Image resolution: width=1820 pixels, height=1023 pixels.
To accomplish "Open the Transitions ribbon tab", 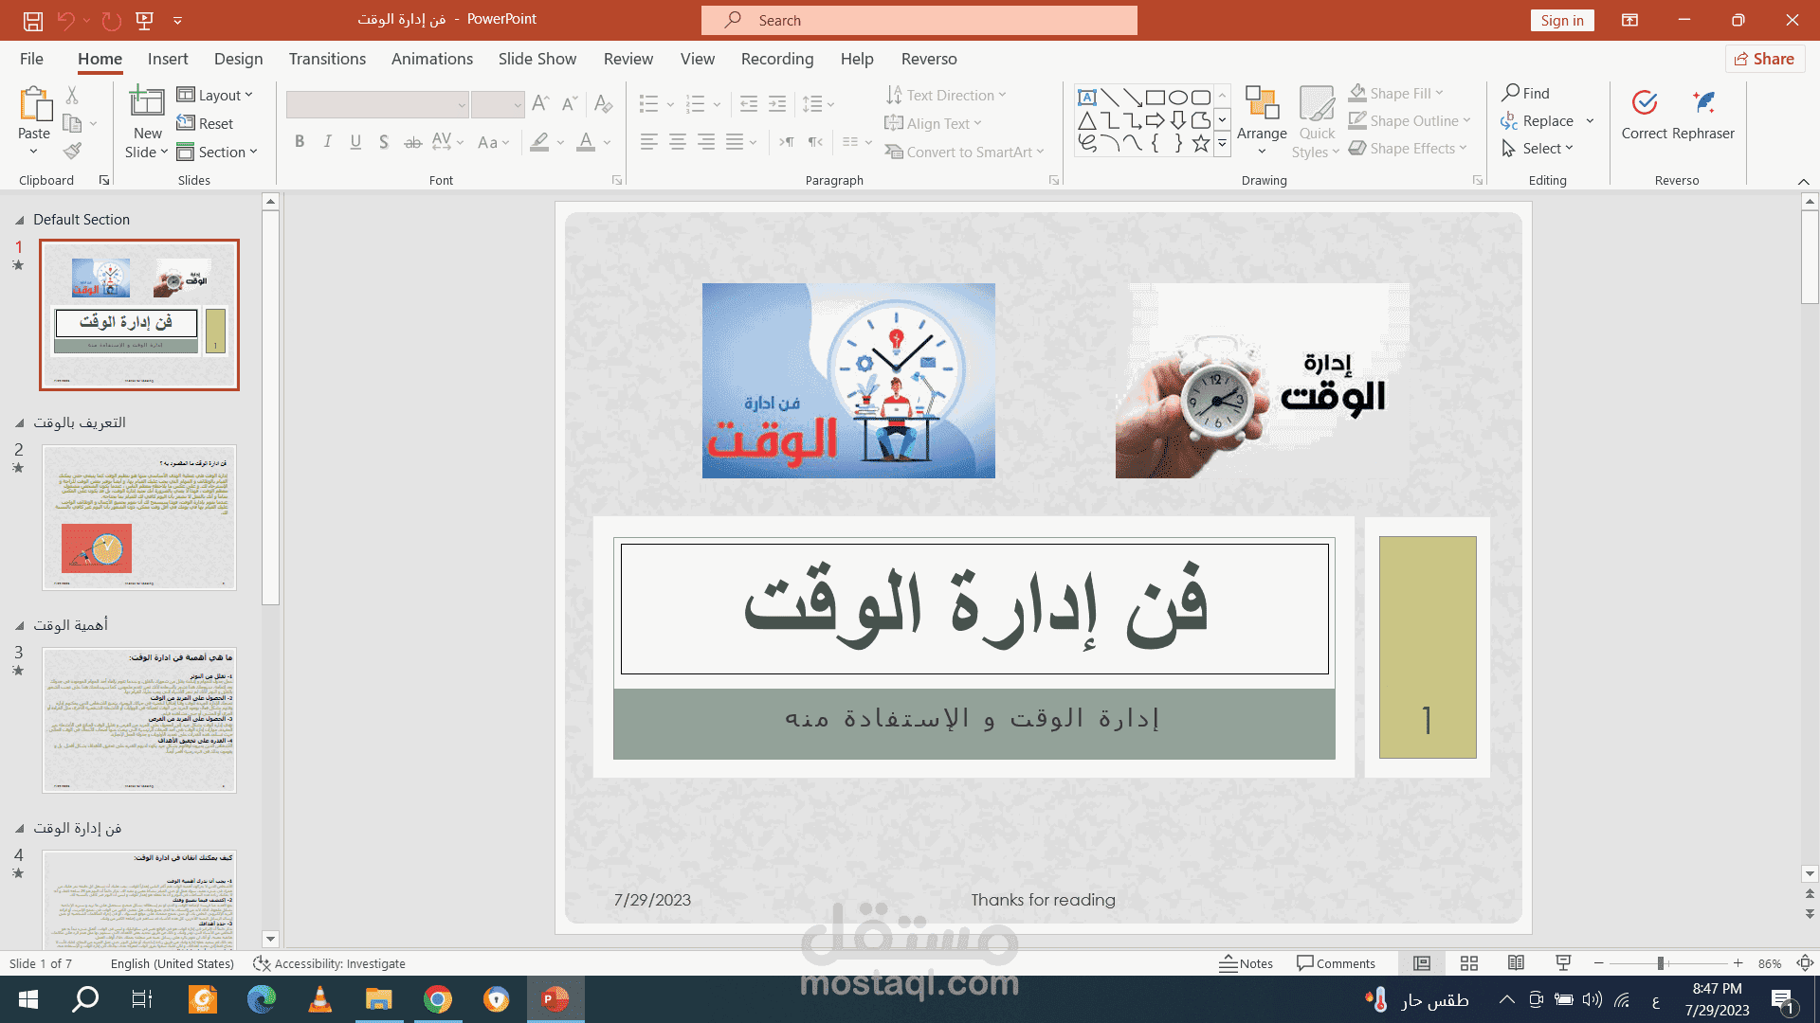I will [x=327, y=59].
